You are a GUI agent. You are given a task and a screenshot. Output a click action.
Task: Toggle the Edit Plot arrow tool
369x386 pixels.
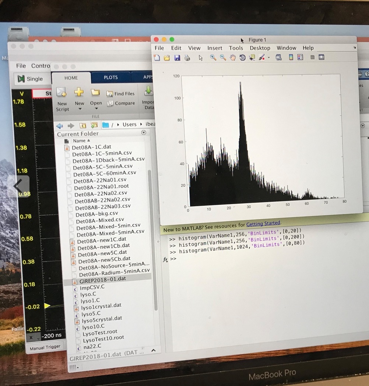pos(201,58)
